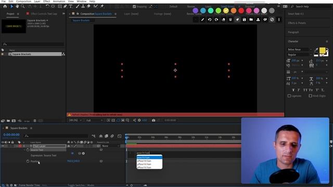Click the Square Brackets breadcrumb in viewer

[x=81, y=21]
